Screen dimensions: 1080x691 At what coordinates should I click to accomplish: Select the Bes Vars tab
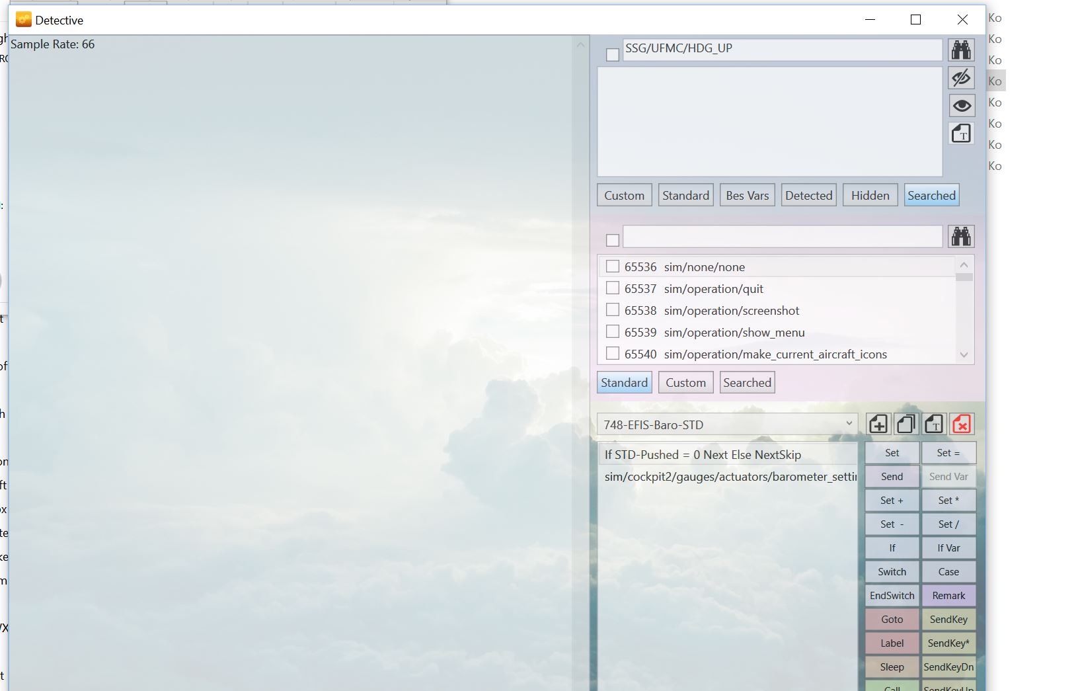point(747,196)
